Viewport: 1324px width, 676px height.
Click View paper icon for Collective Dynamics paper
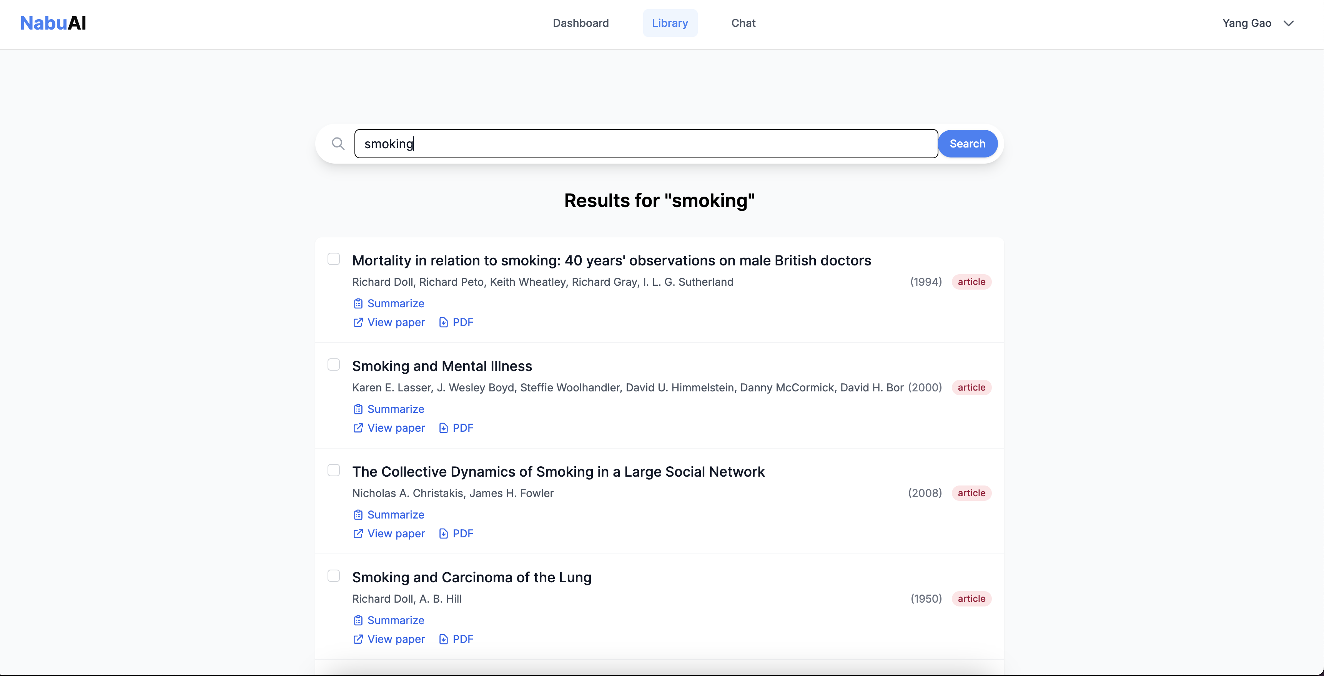tap(358, 534)
